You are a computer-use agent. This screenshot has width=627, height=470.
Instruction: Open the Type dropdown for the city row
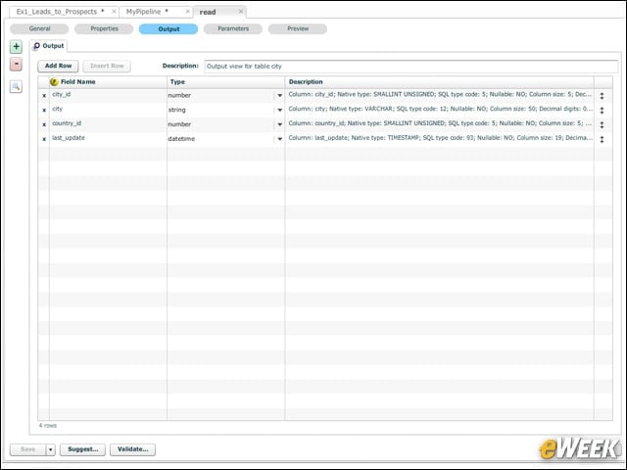279,110
